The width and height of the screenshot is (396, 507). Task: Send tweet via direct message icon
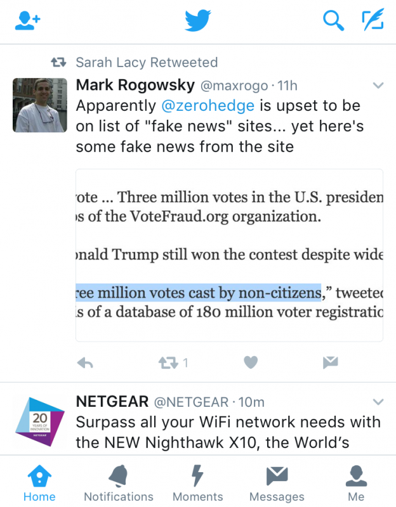330,363
